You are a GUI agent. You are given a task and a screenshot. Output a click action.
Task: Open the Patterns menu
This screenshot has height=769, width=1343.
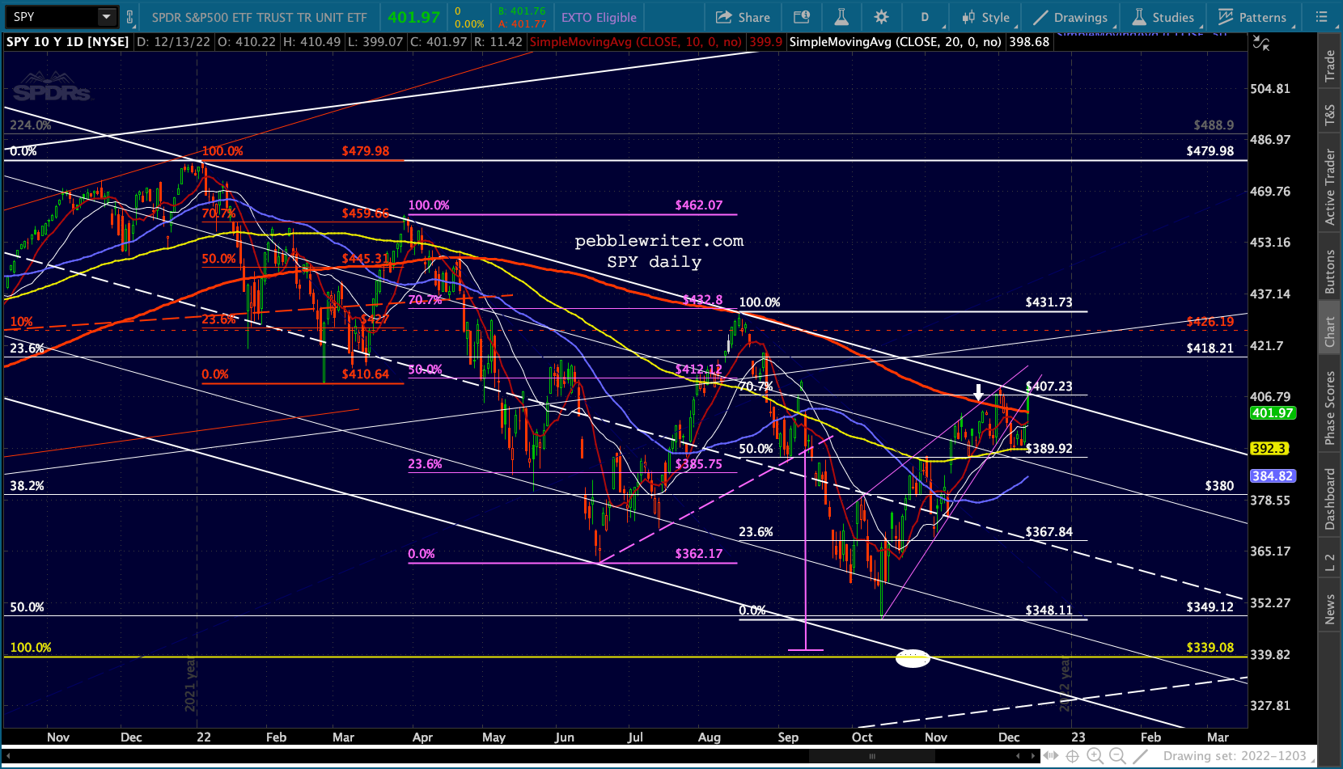click(x=1252, y=17)
